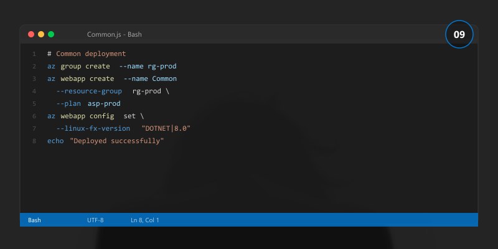
Task: Click the green maximize window dot
Action: tap(51, 34)
